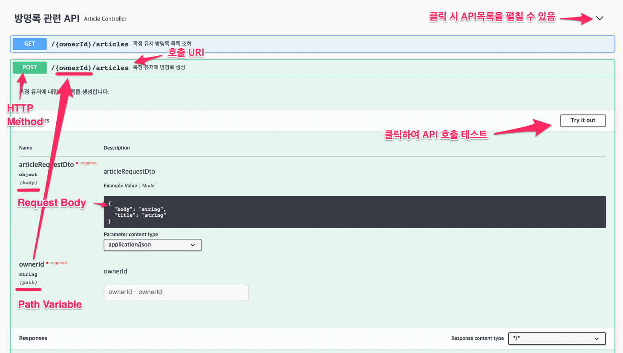Click the JSON example value code block
The image size is (623, 353).
coord(355,212)
